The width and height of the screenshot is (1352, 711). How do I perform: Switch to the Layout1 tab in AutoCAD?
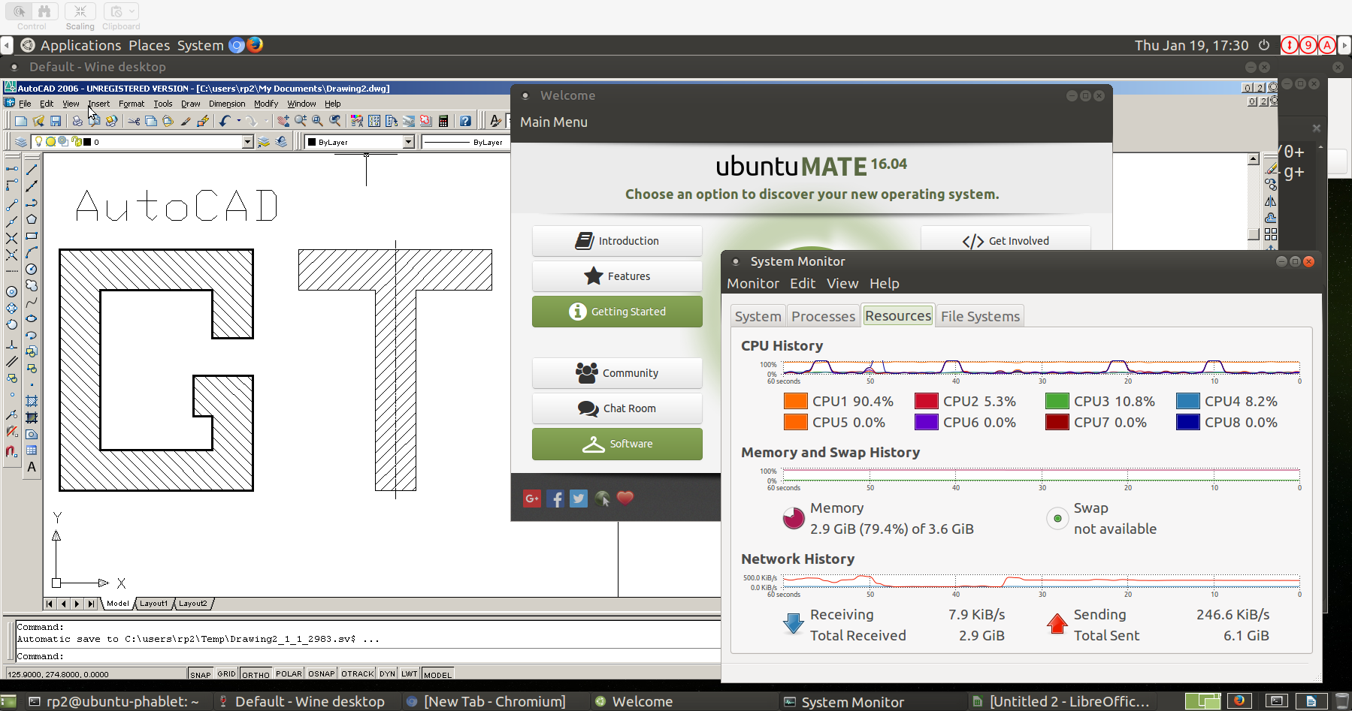[x=154, y=604]
